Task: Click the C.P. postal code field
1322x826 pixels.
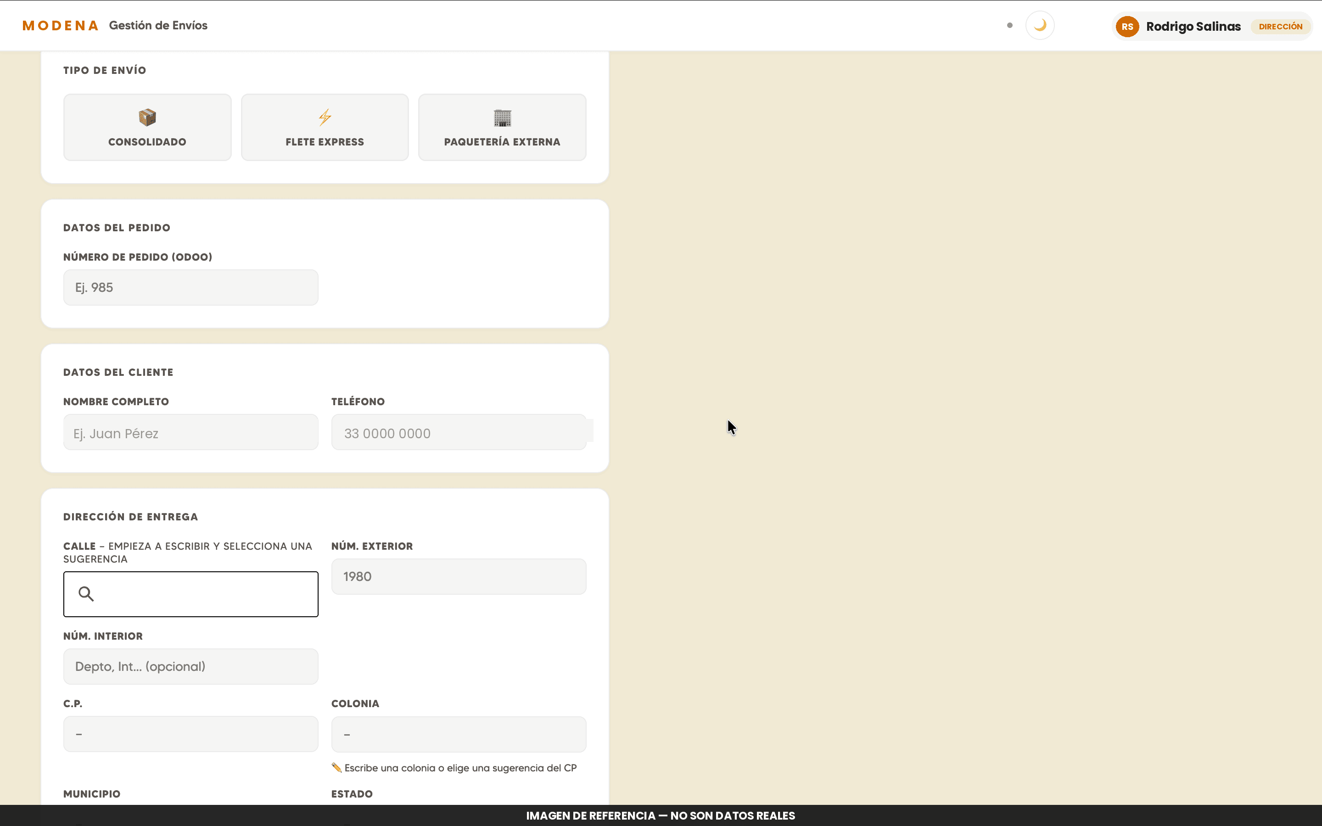Action: tap(190, 734)
